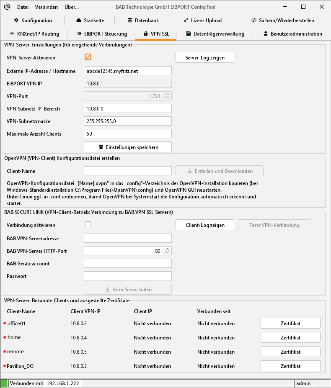The height and width of the screenshot is (388, 331).
Task: Click Server-Log zeigen button
Action: pyautogui.click(x=204, y=57)
